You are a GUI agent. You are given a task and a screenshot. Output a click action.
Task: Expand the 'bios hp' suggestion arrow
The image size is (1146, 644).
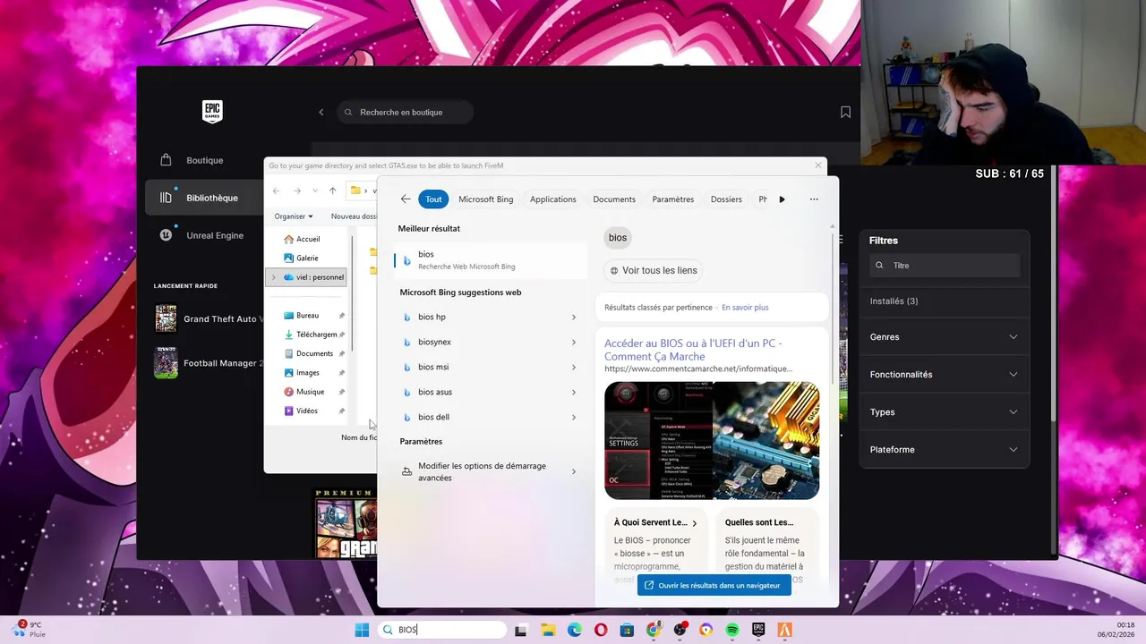click(x=574, y=317)
